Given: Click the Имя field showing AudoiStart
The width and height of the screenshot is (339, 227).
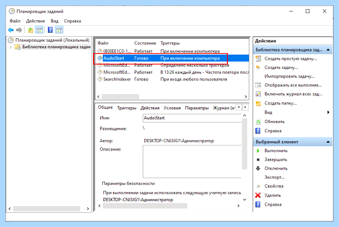Looking at the screenshot, I should point(192,118).
